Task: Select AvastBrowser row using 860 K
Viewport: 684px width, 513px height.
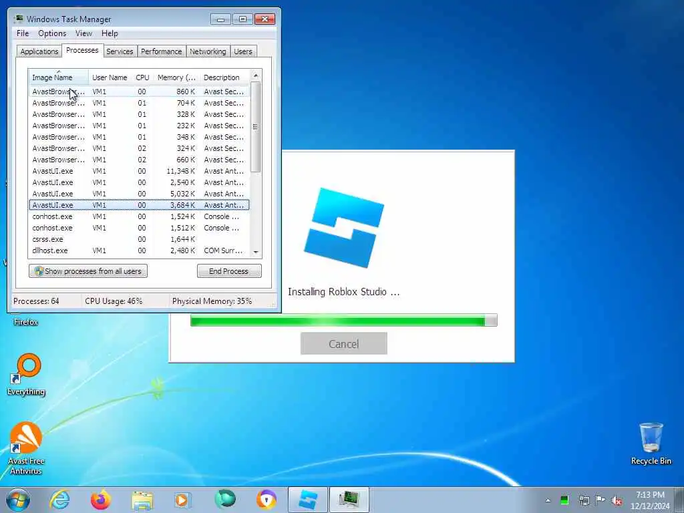Action: pyautogui.click(x=139, y=92)
